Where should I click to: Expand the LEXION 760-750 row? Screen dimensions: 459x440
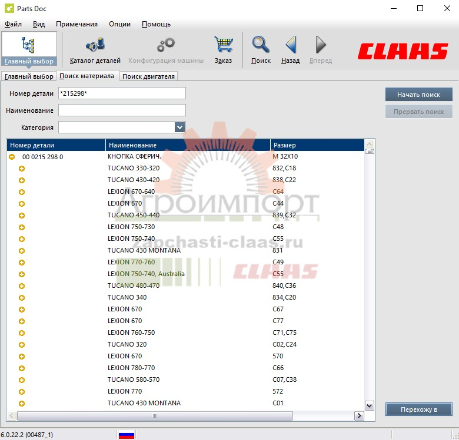coord(22,333)
